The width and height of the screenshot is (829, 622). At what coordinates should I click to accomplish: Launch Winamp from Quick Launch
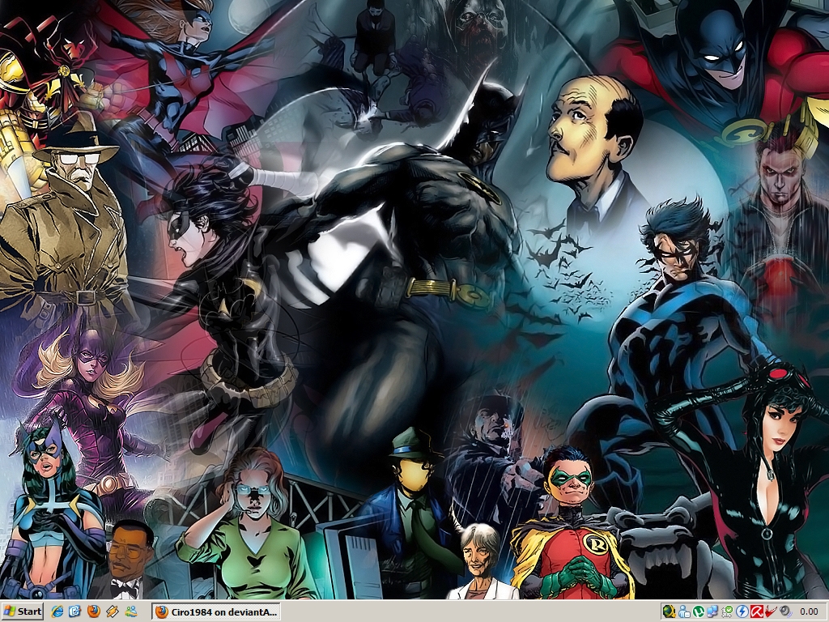pos(112,612)
